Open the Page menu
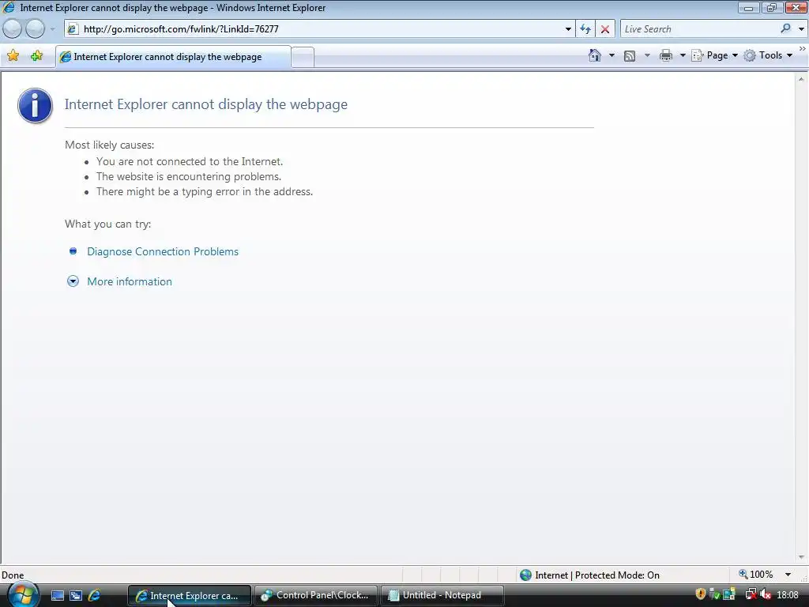The image size is (809, 607). pos(714,55)
